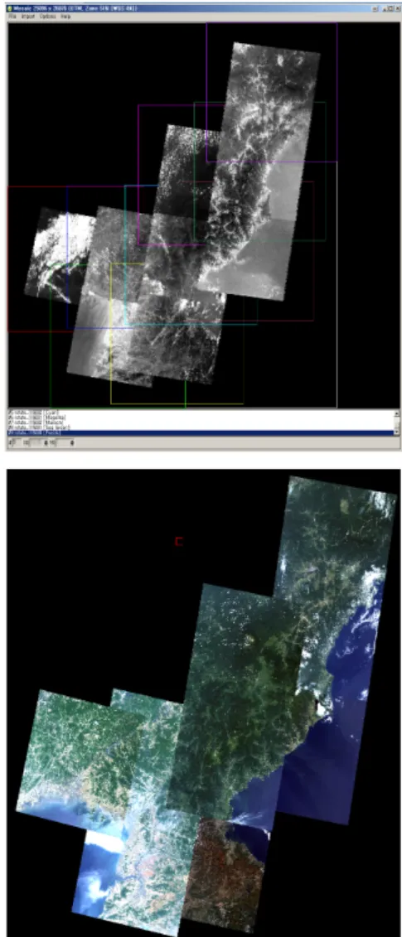Click the file list scroll up arrow

tap(396, 413)
